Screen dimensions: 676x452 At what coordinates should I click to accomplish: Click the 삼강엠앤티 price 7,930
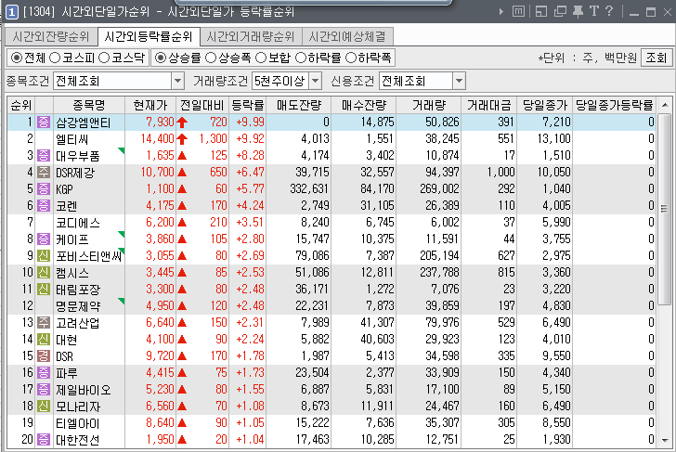click(x=160, y=123)
